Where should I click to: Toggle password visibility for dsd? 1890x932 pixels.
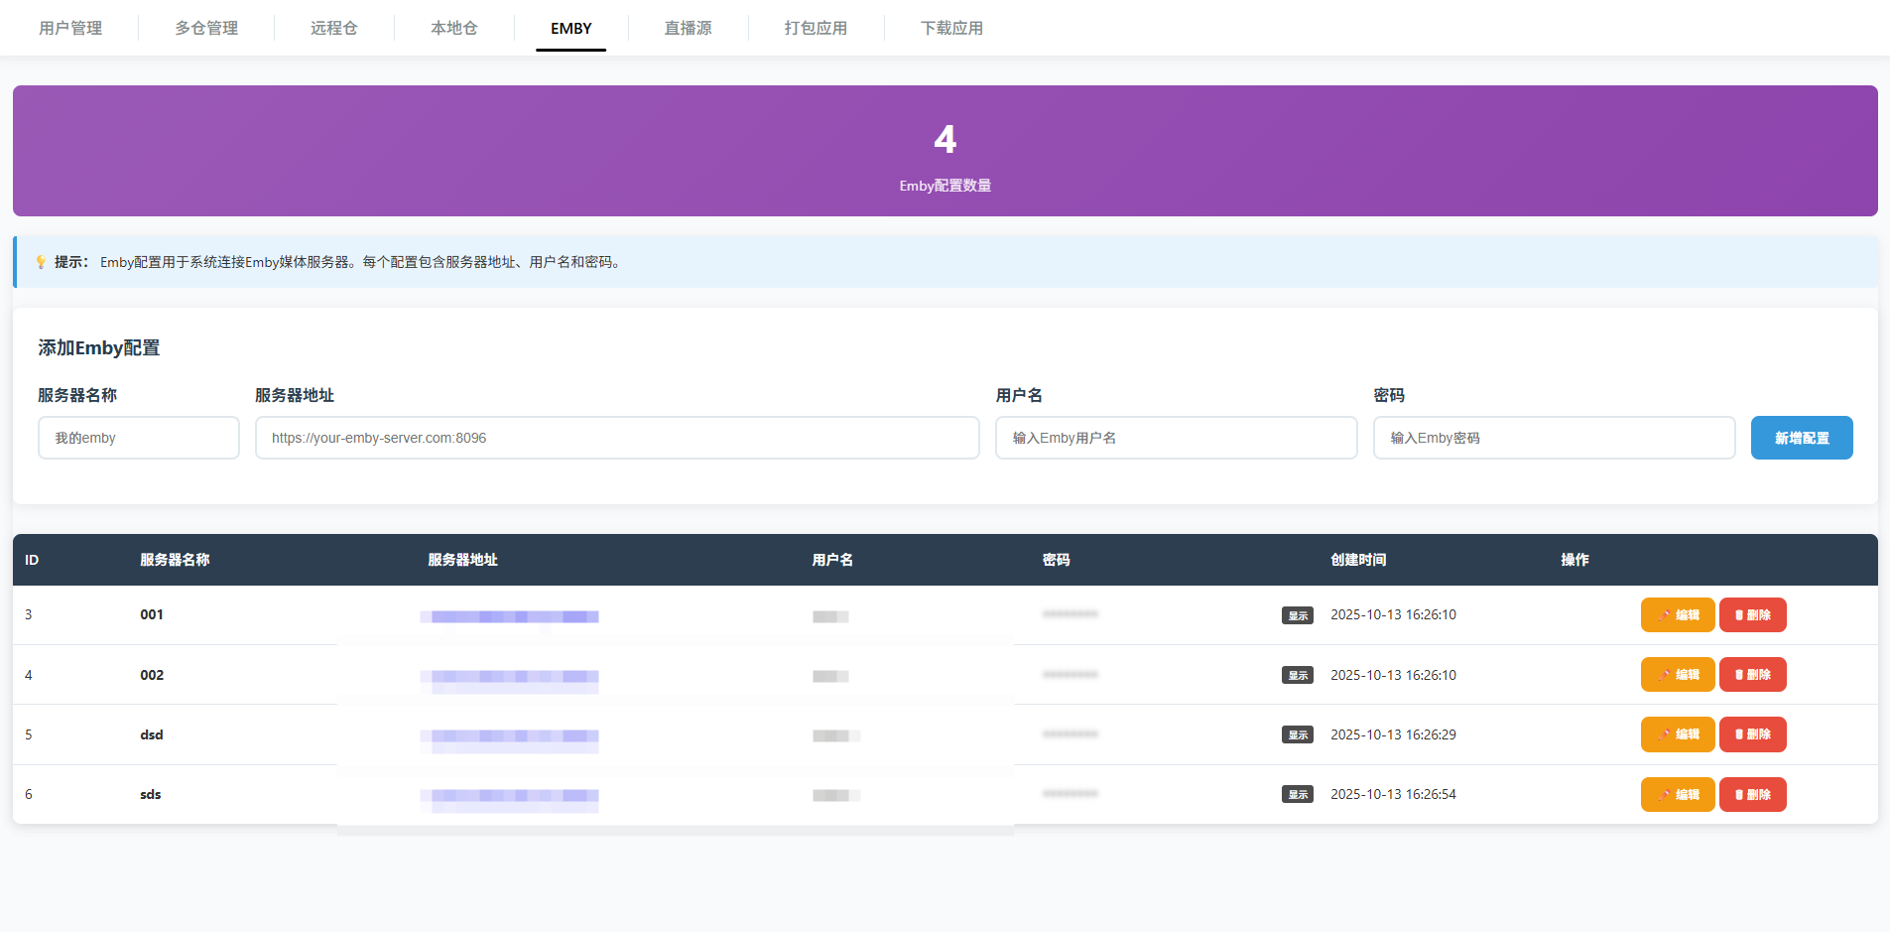[x=1297, y=734]
